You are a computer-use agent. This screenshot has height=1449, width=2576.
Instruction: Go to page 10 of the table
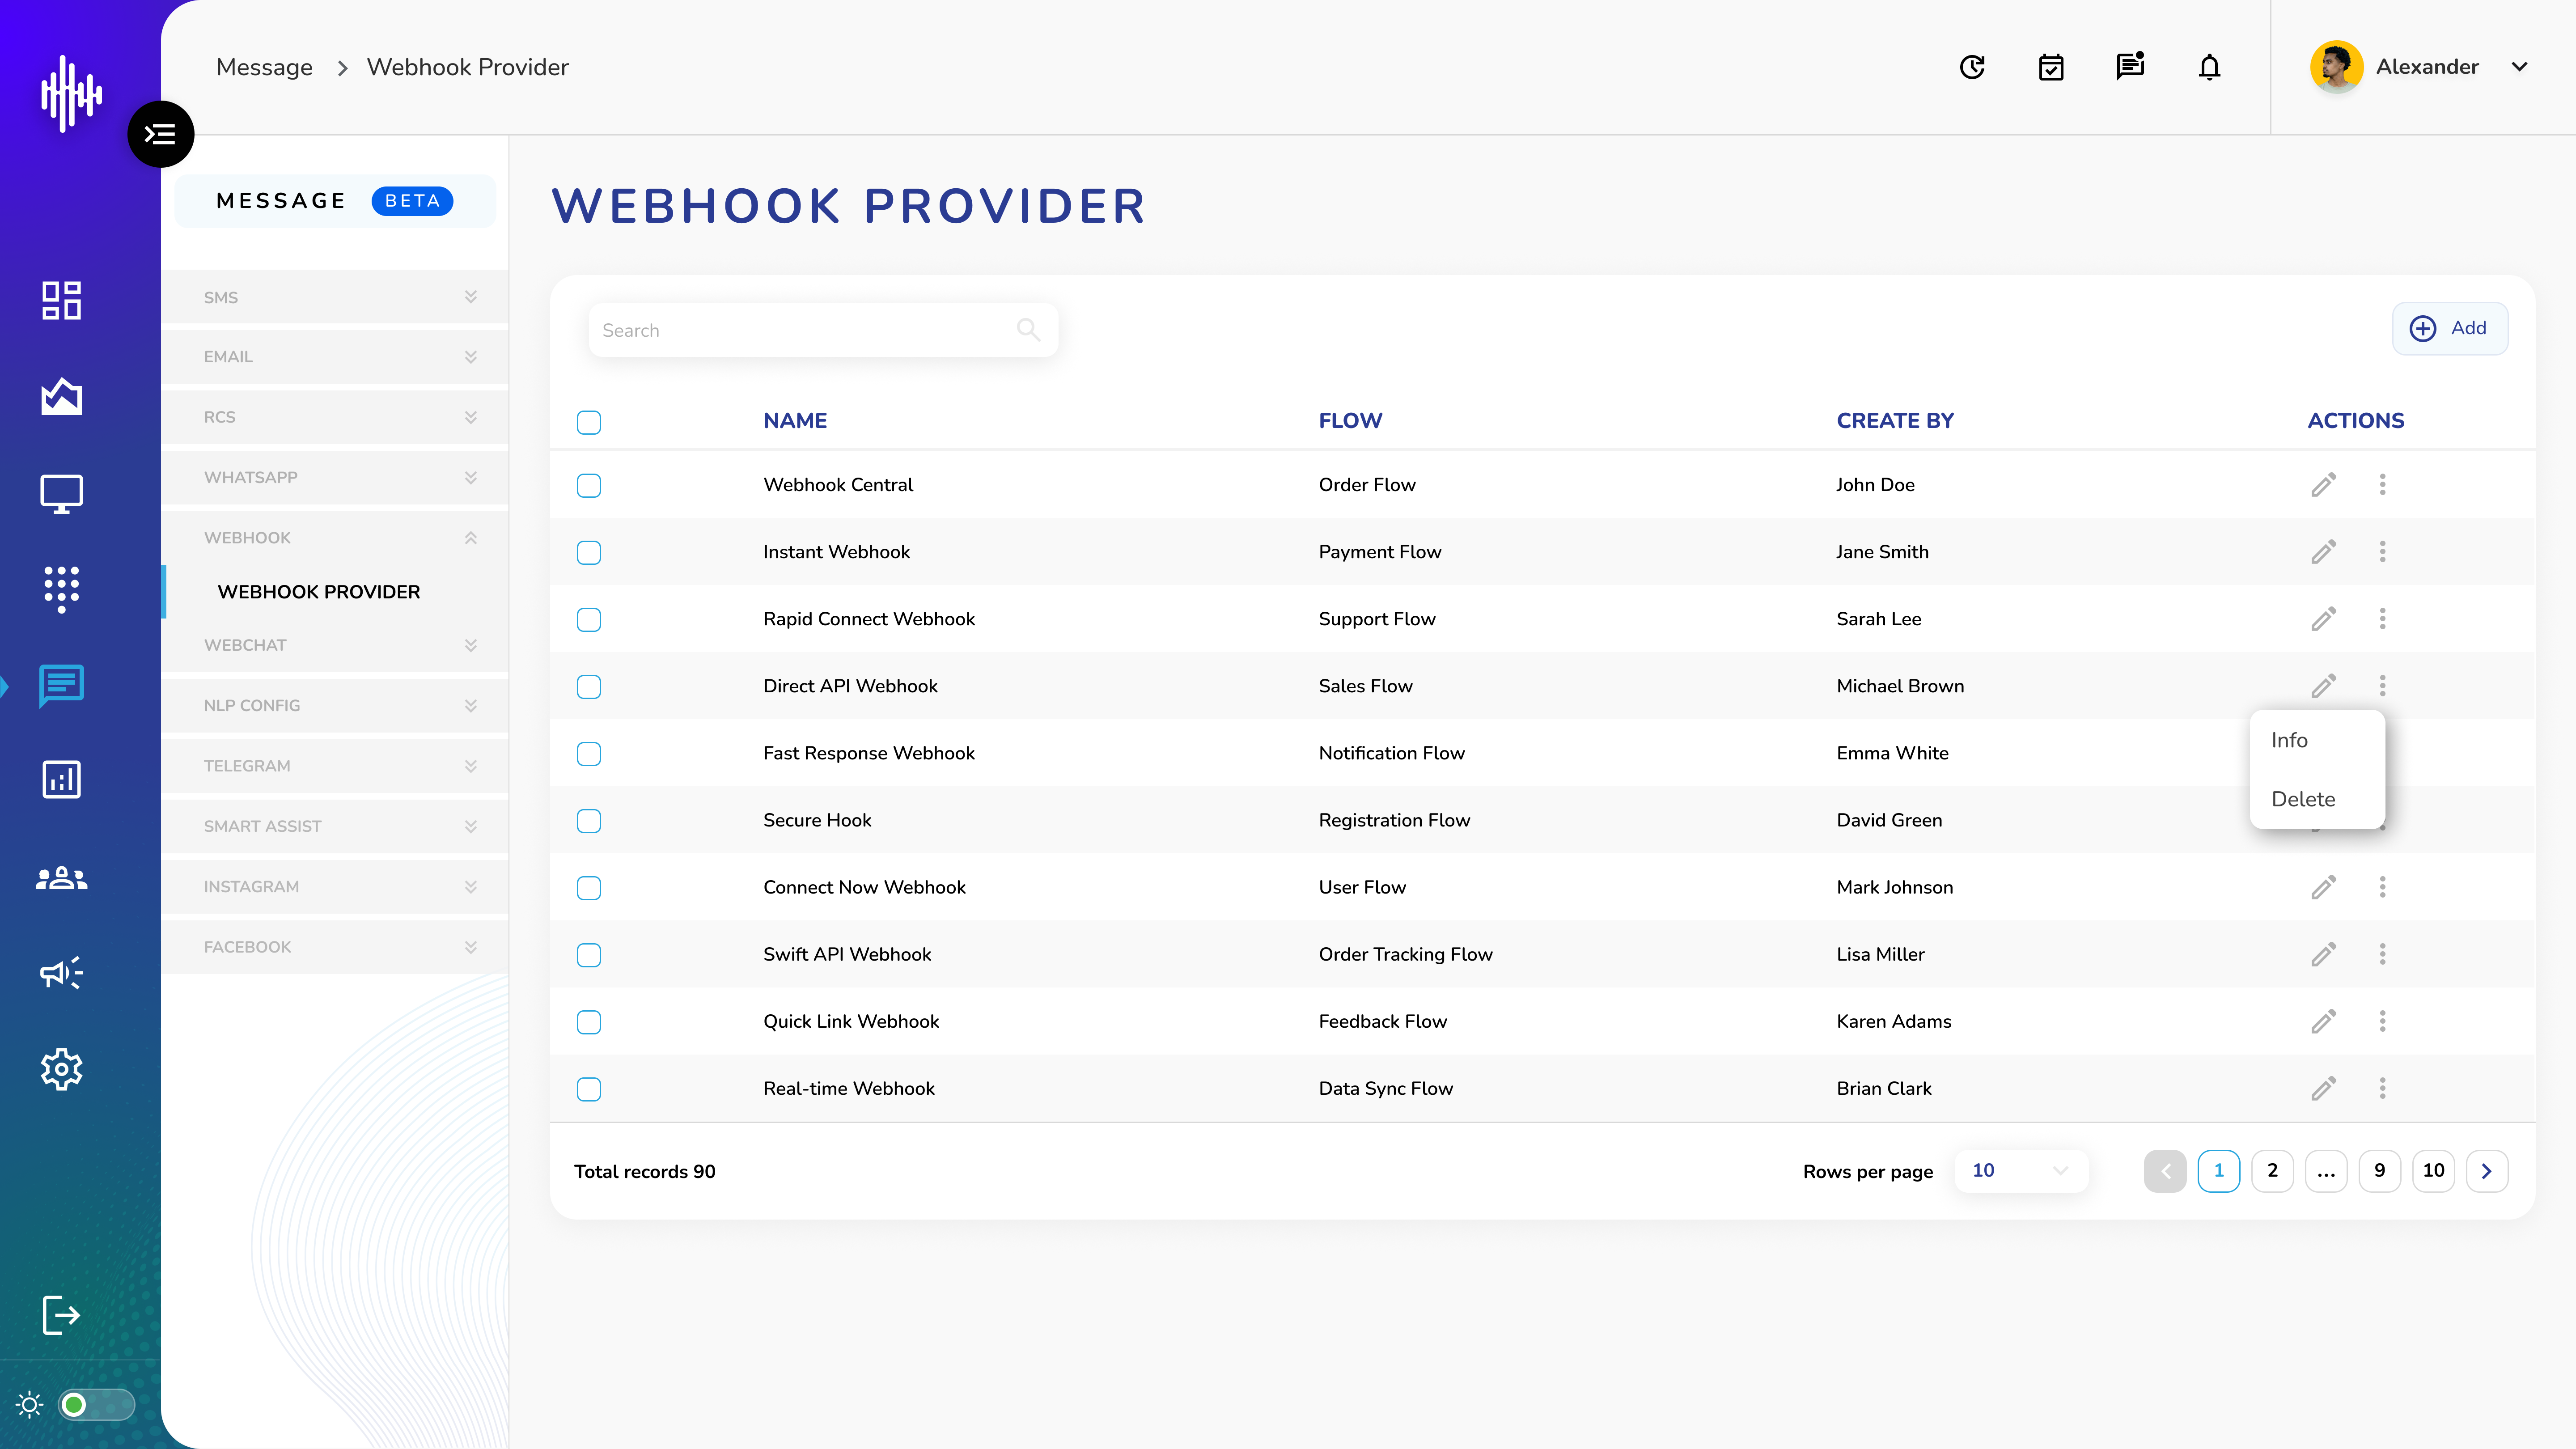click(2434, 1171)
